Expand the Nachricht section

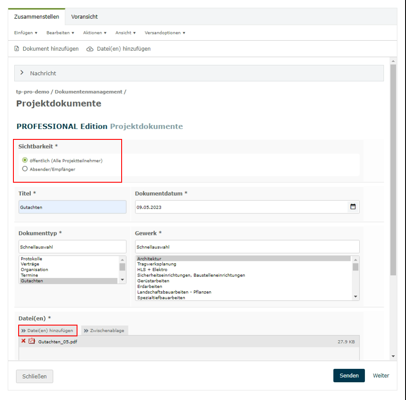click(22, 73)
